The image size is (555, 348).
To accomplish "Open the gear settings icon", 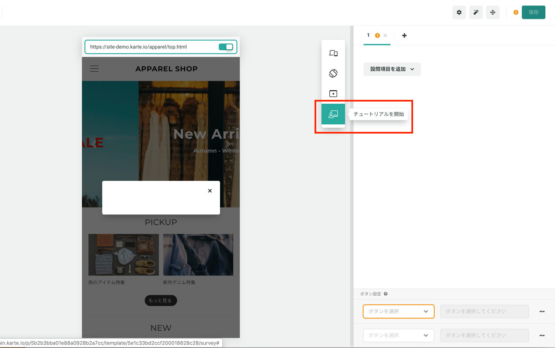I will coord(459,12).
